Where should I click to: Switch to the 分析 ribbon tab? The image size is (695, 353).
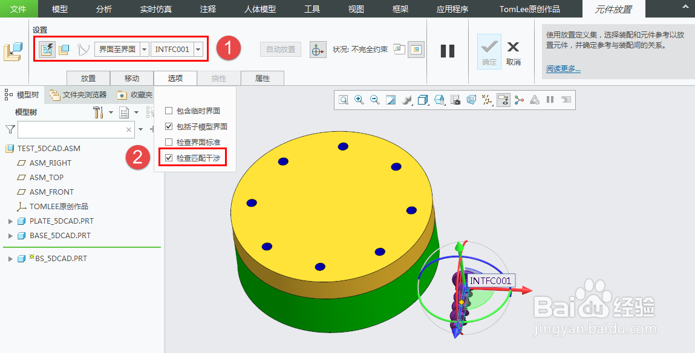click(103, 9)
